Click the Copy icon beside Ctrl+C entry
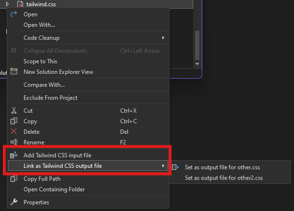294x211 pixels. [x=13, y=121]
